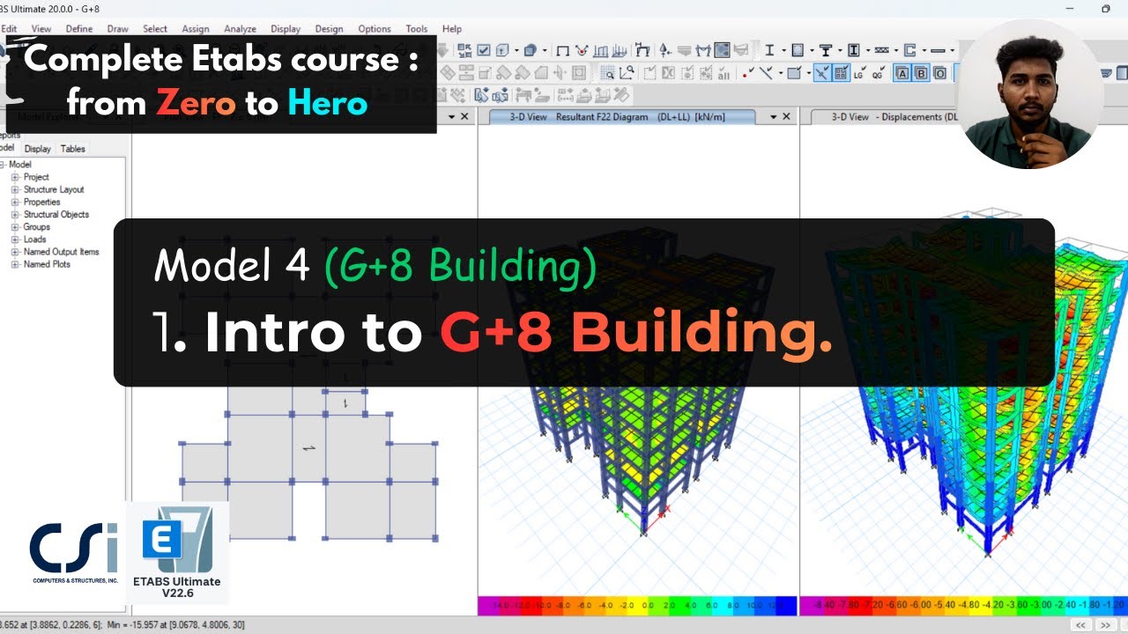
Task: Open F22 Diagram view pane dropdown arrow
Action: tap(773, 116)
